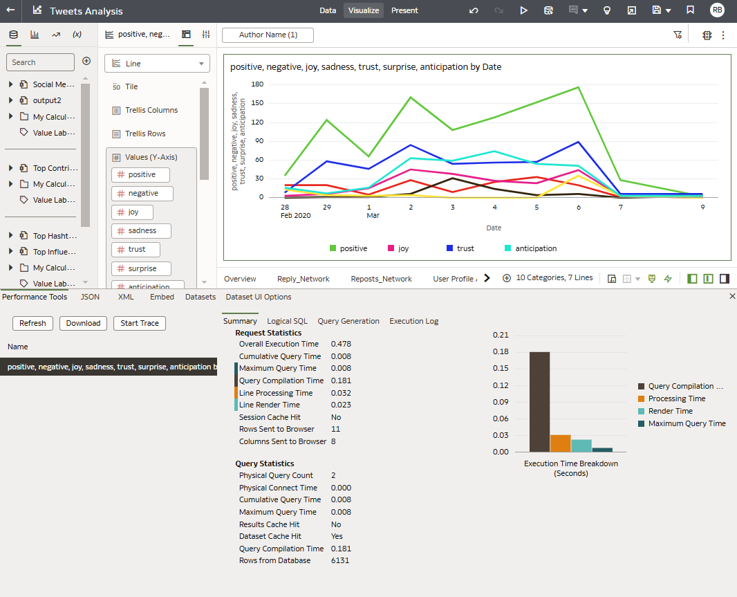Viewport: 737px width, 597px height.
Task: Click the plus icon beside Search field
Action: 86,62
